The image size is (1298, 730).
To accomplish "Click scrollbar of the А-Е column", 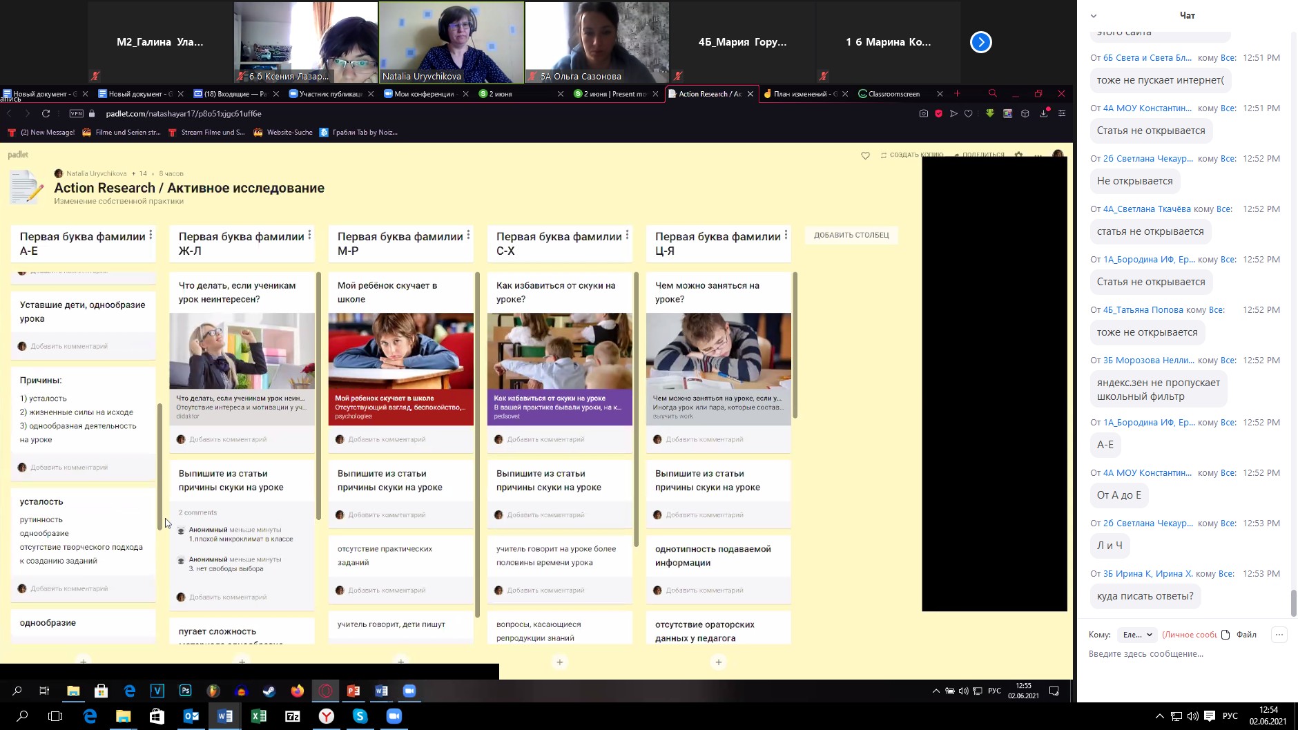I will pyautogui.click(x=160, y=466).
